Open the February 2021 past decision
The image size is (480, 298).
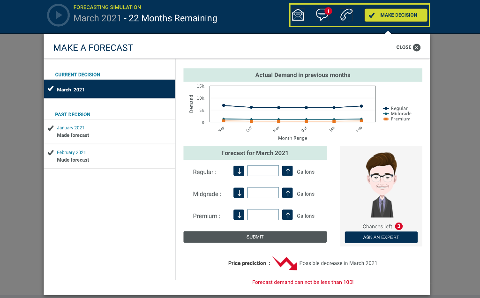110,156
